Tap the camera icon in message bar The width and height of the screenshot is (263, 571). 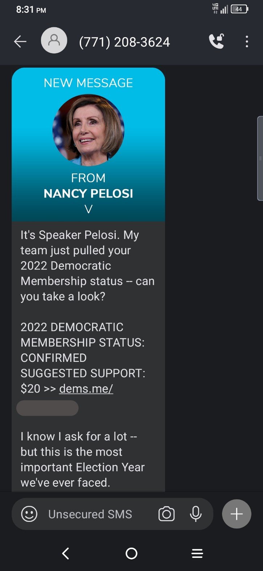click(x=167, y=514)
